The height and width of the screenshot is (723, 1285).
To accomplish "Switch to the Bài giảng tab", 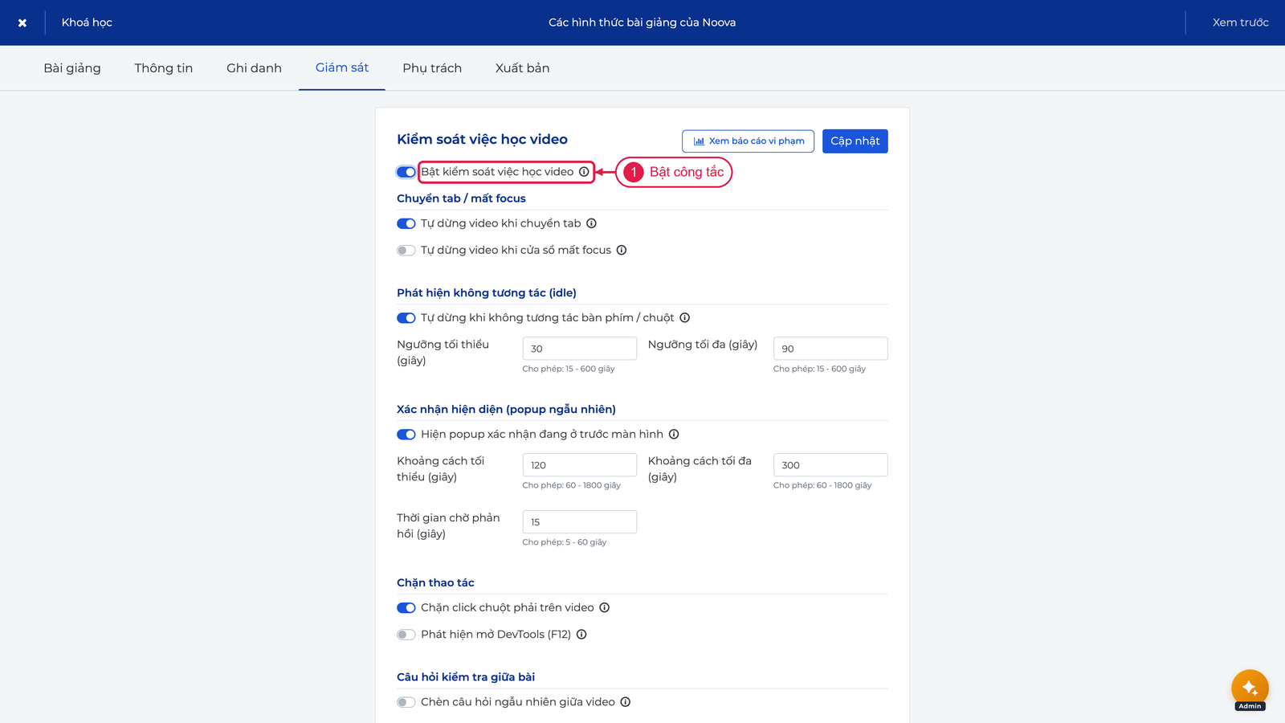I will tap(72, 68).
